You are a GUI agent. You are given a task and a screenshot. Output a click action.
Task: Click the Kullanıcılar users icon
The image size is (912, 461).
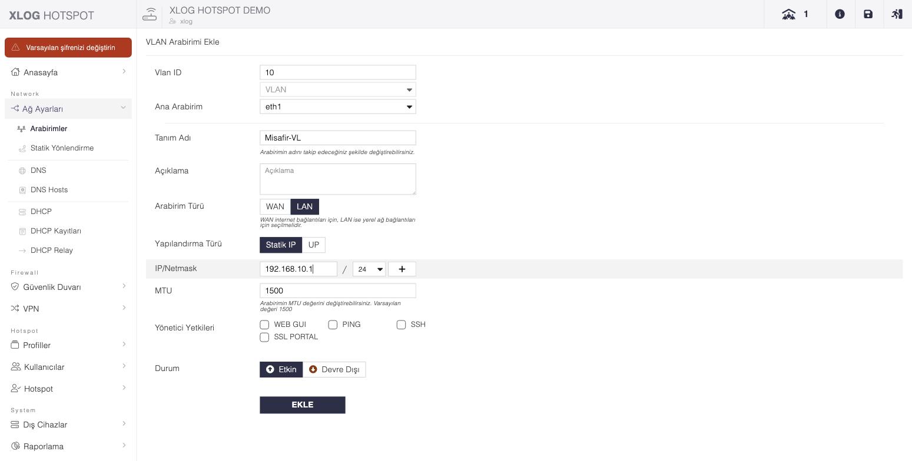click(16, 367)
